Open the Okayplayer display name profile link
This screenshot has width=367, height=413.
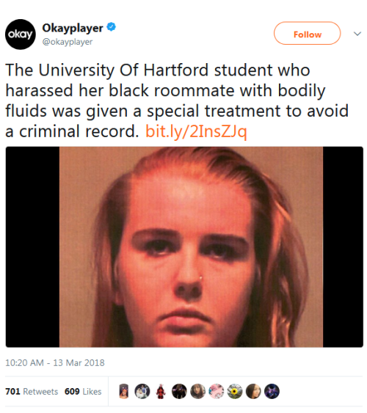tap(73, 28)
